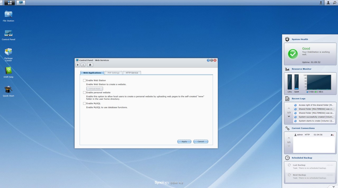Open the upload queue icon in top bar
This screenshot has height=188, width=338.
point(321,3)
